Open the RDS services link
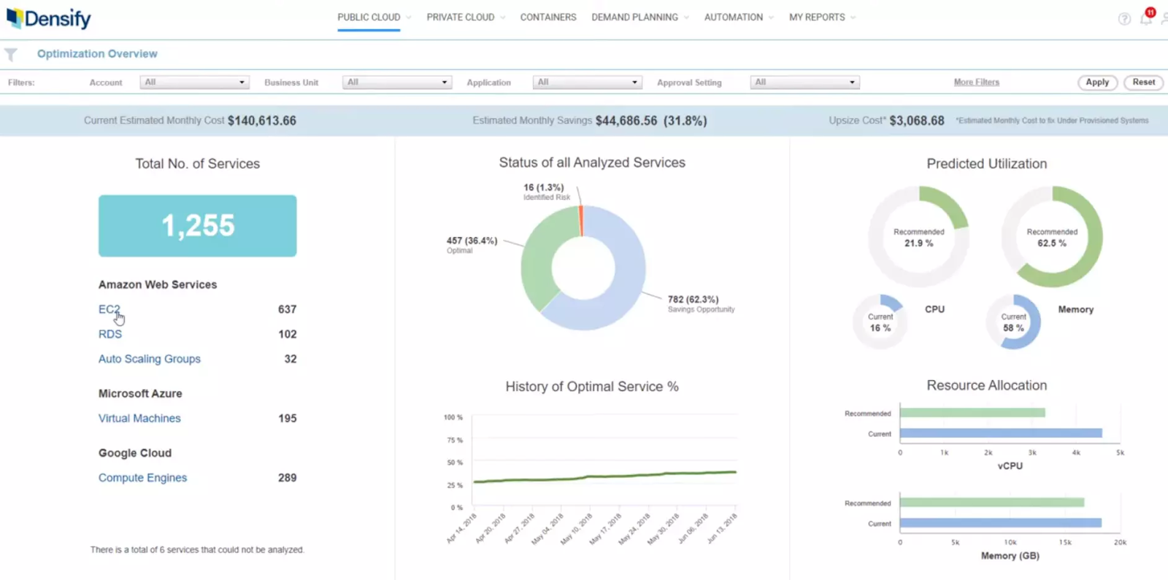Screen dimensions: 1168x580 click(110, 334)
